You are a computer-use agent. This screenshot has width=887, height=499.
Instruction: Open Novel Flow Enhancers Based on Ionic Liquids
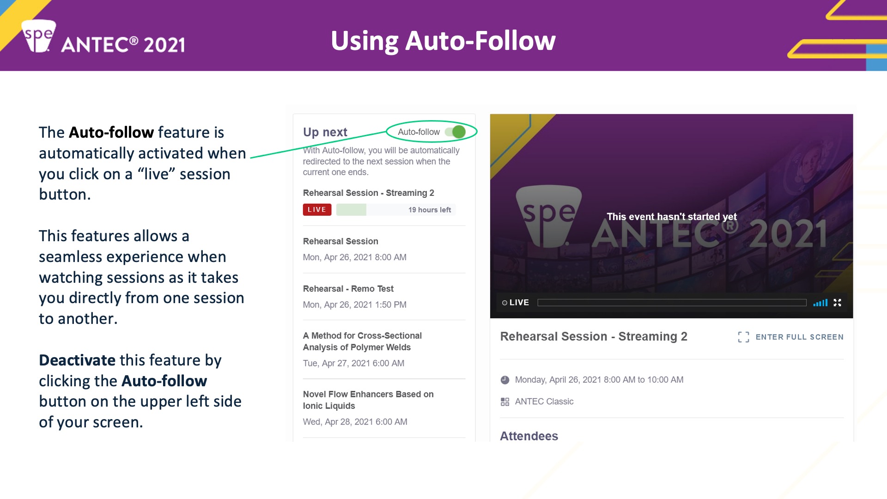point(368,400)
